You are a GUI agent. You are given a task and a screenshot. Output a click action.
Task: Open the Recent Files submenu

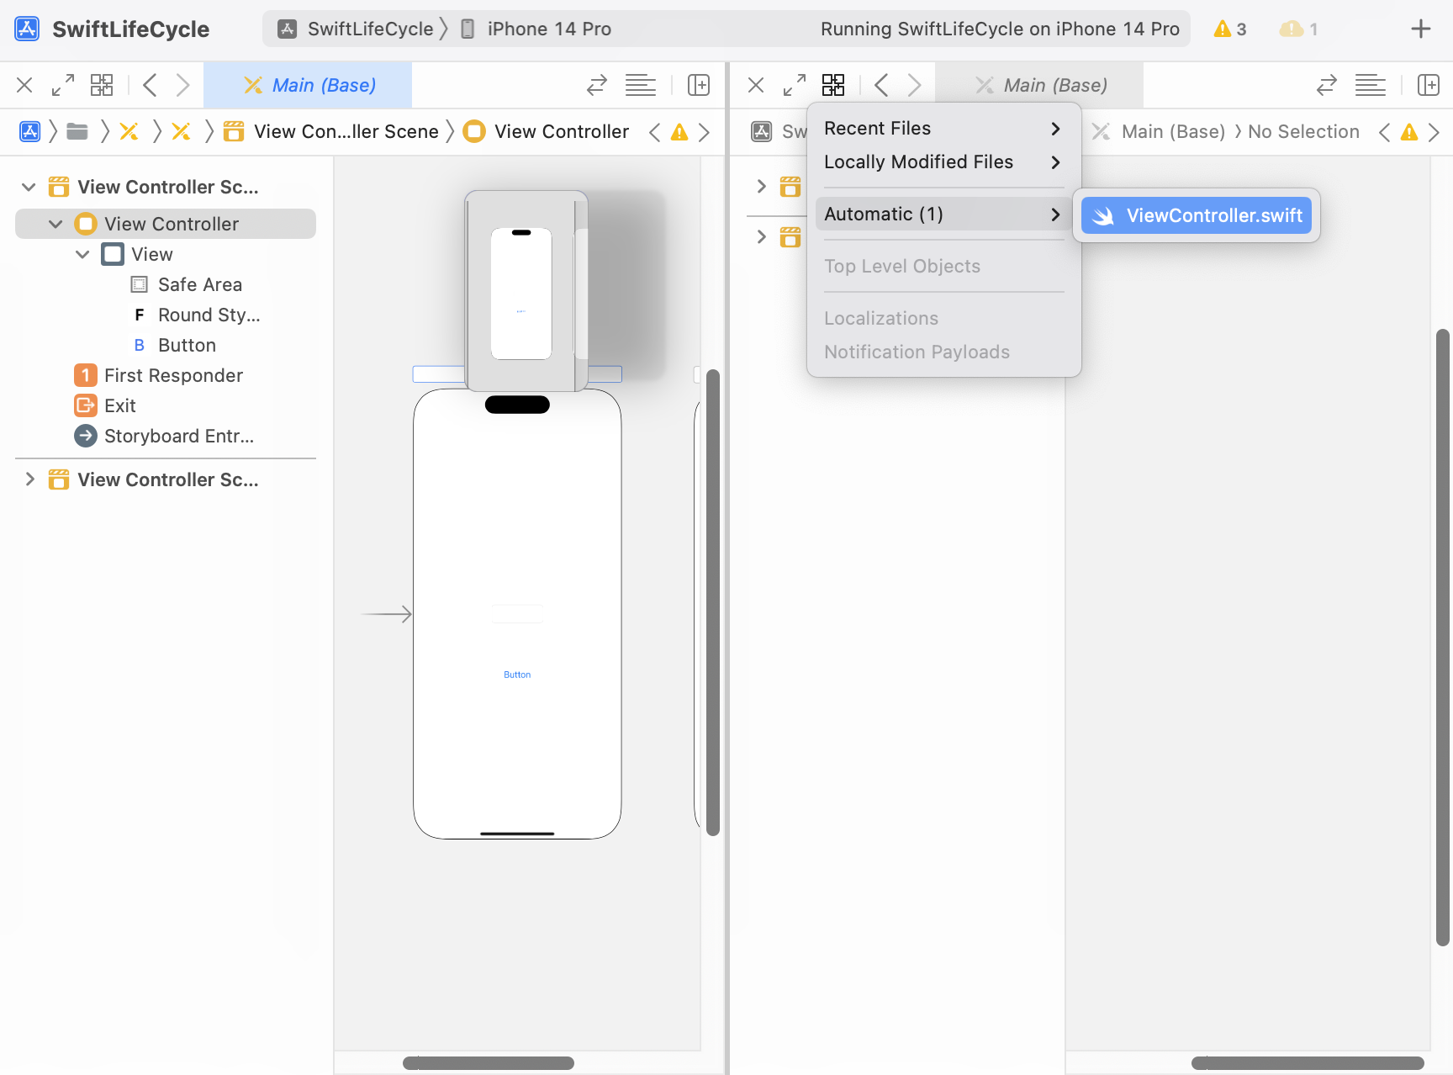[943, 128]
